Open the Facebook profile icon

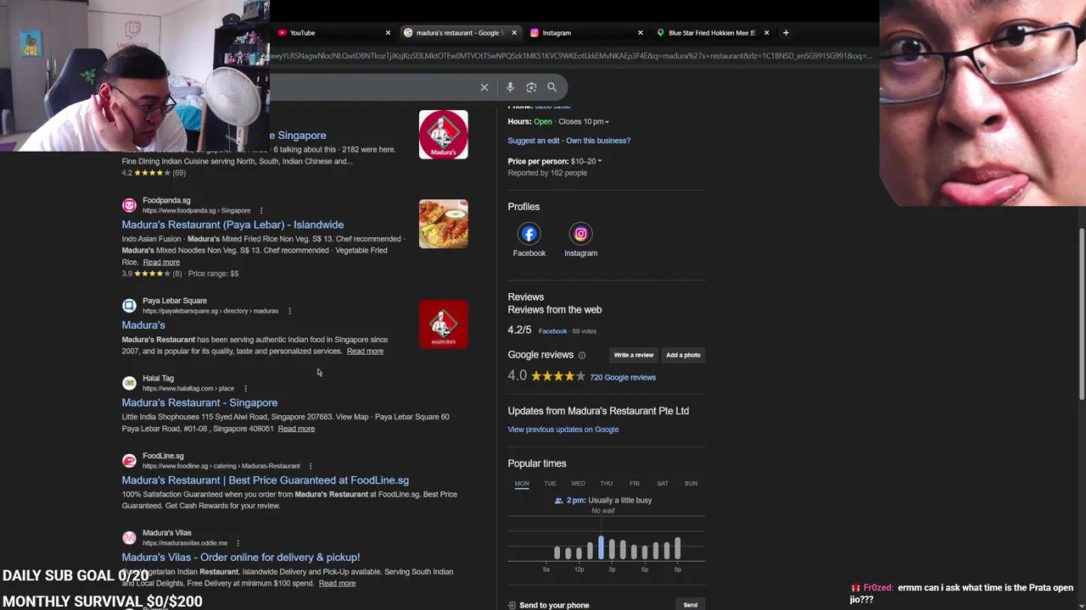(529, 234)
